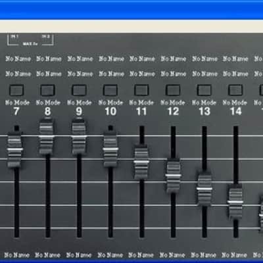Toggle the square button above channel 9
This screenshot has height=263, width=263.
pyautogui.click(x=79, y=90)
